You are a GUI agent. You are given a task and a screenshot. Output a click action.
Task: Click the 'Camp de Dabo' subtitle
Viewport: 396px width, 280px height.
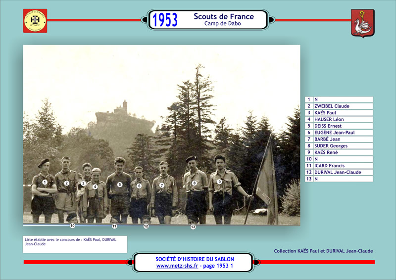click(222, 23)
